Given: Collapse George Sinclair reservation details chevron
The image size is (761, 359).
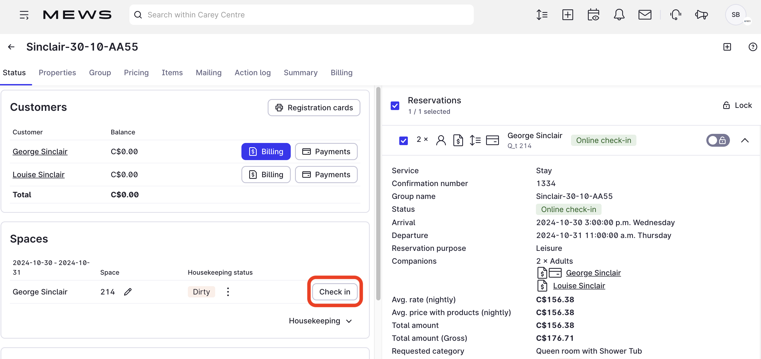Looking at the screenshot, I should pyautogui.click(x=745, y=141).
